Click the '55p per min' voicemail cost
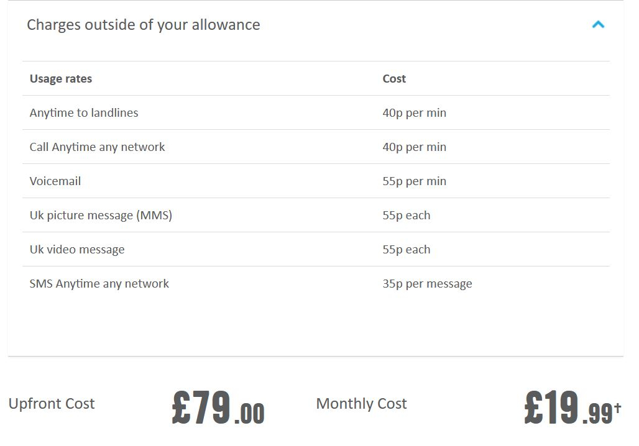Image resolution: width=639 pixels, height=446 pixels. pyautogui.click(x=414, y=181)
